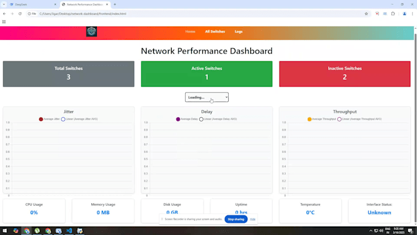Open the apps grid in bookmarks bar

(x=4, y=22)
